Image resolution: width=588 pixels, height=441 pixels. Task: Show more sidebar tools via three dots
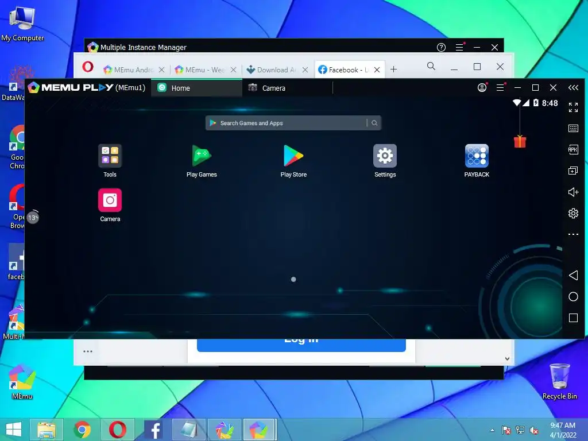(x=573, y=234)
